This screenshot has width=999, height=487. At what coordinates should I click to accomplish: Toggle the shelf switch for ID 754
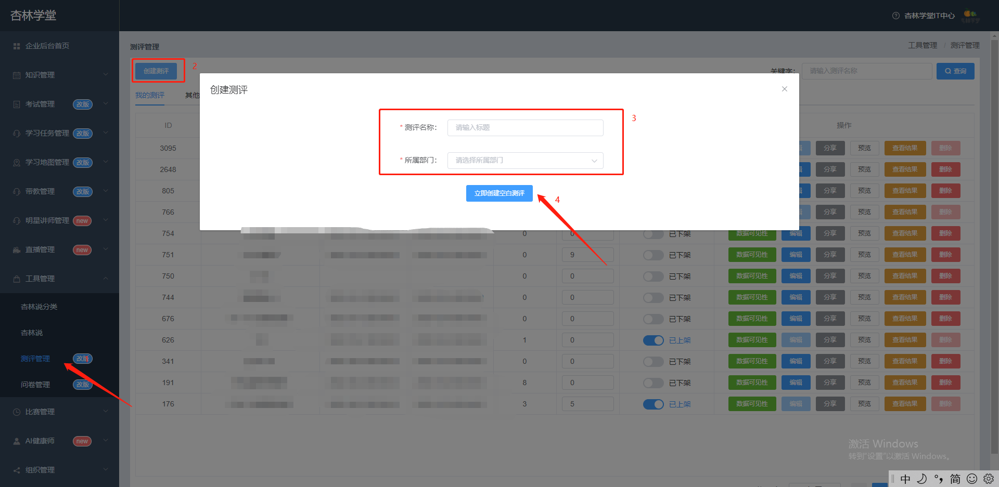(654, 234)
